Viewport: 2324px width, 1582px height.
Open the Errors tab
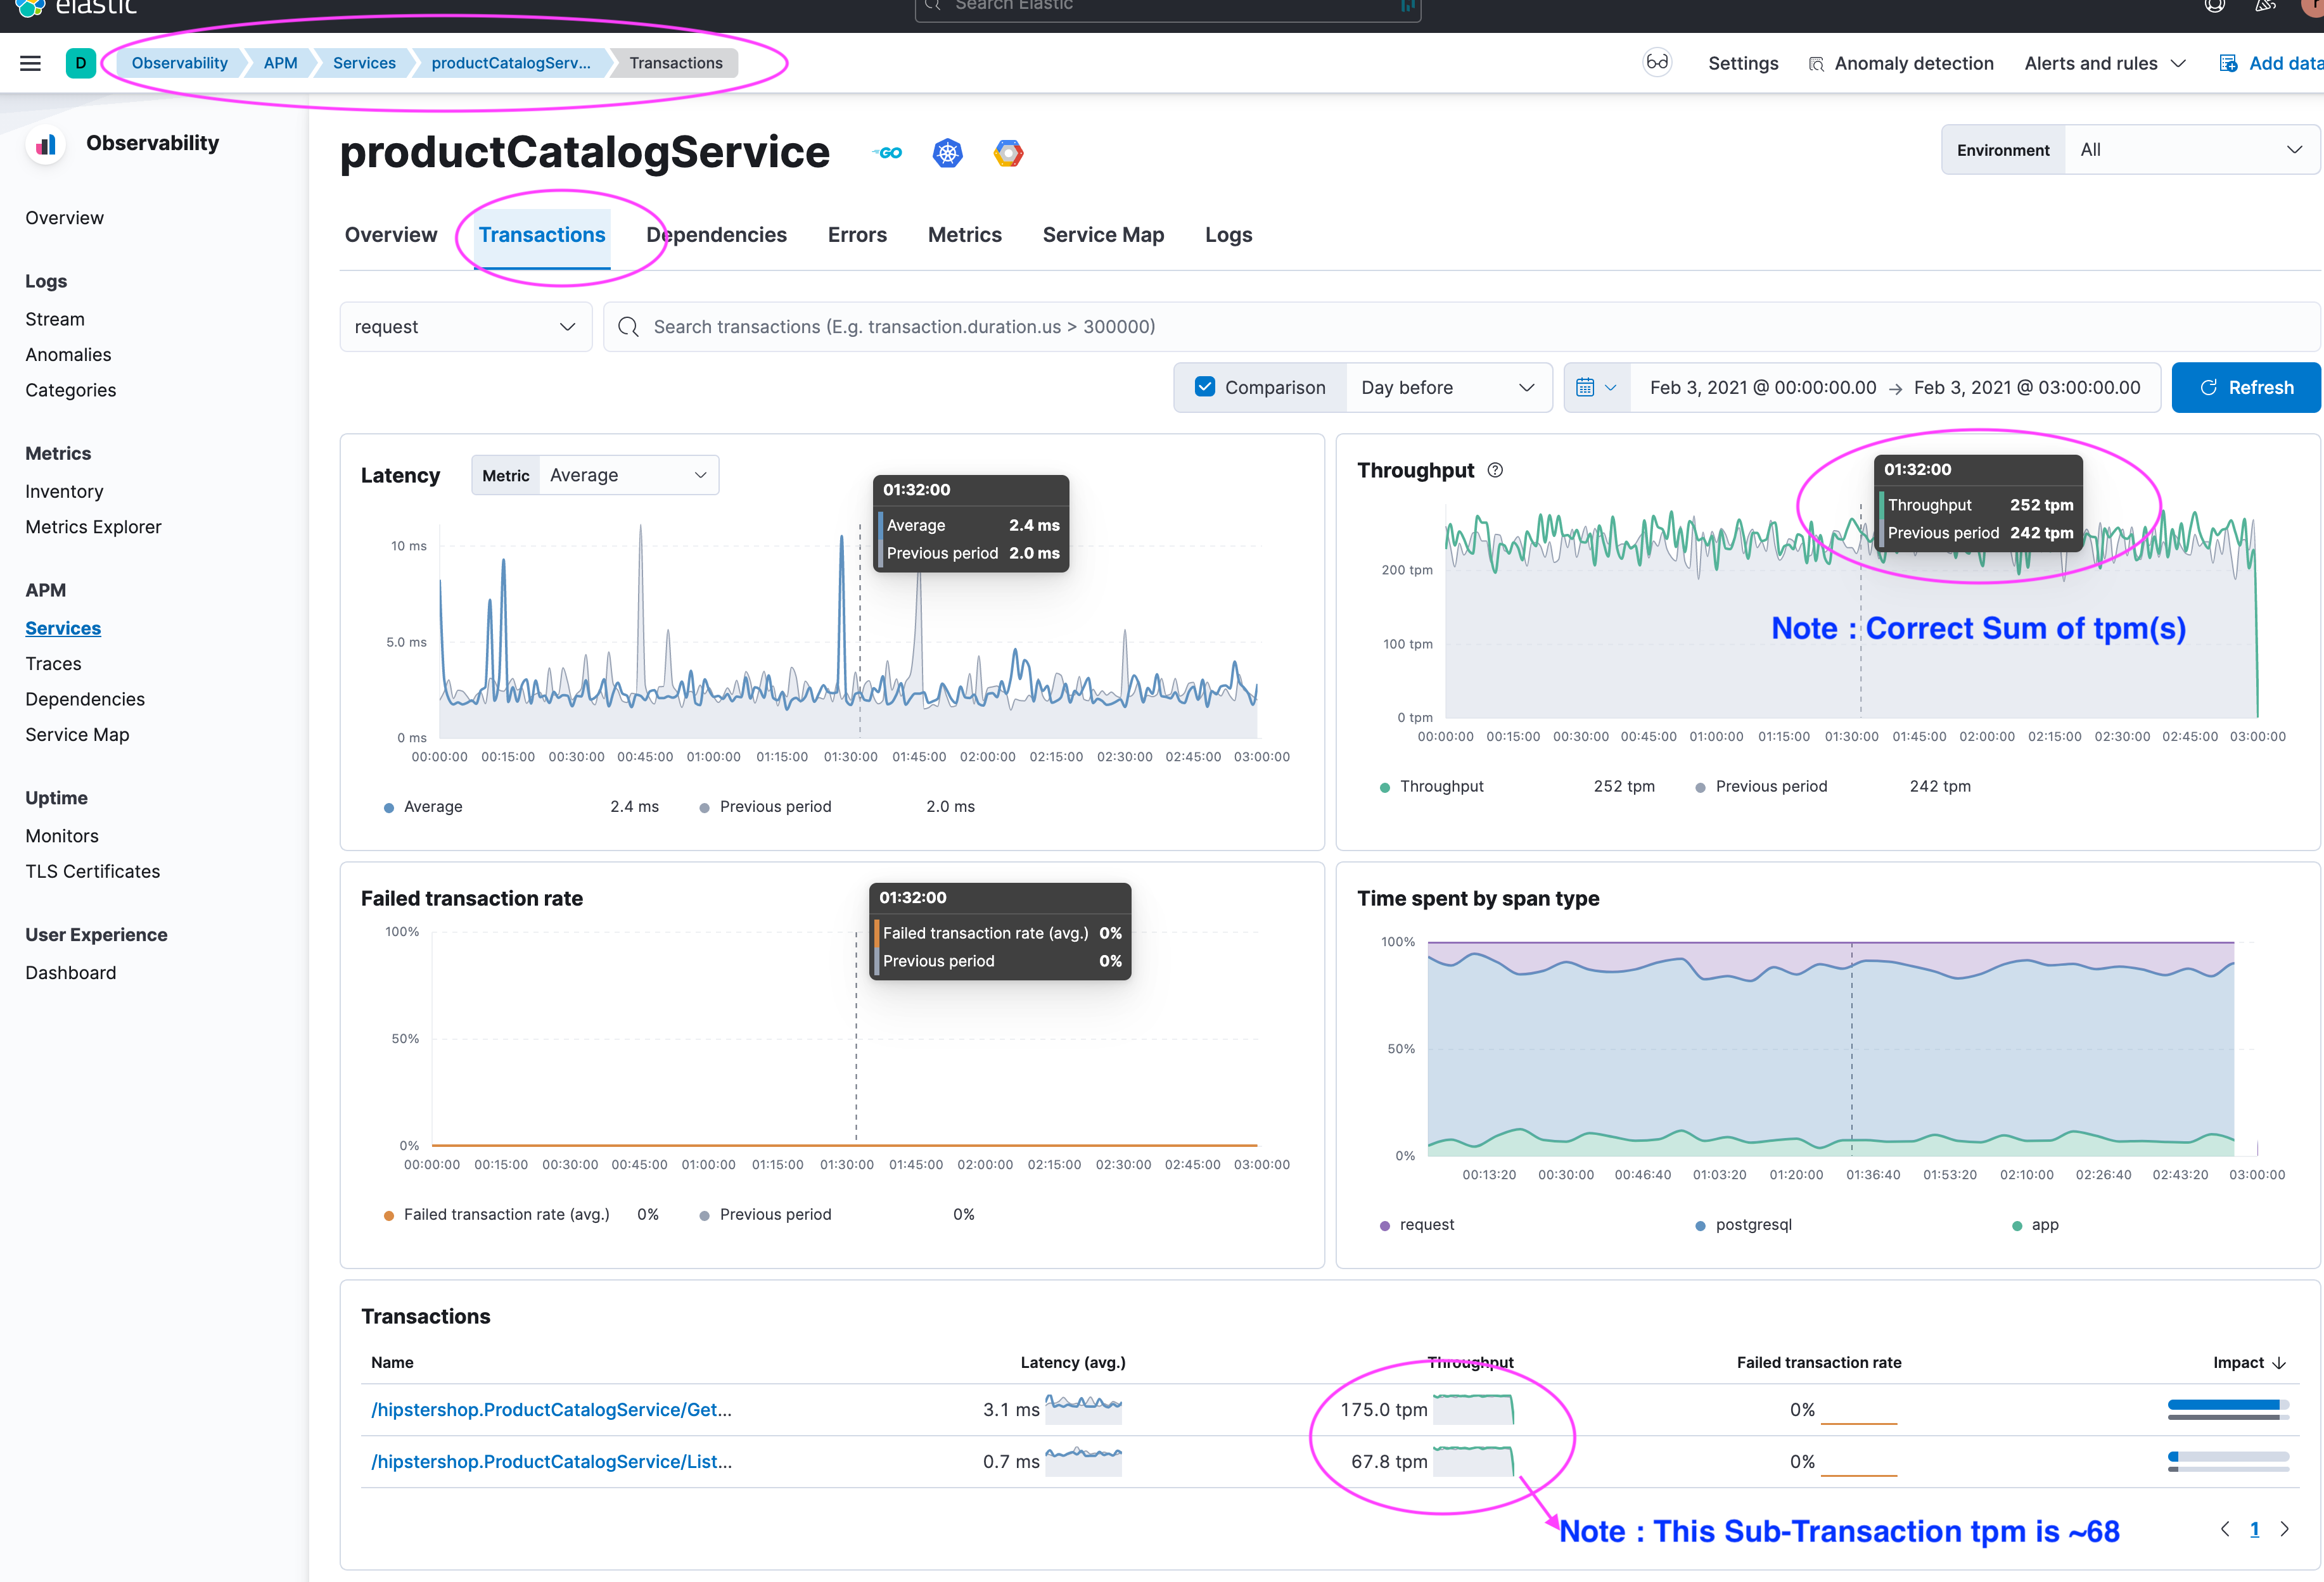tap(857, 235)
